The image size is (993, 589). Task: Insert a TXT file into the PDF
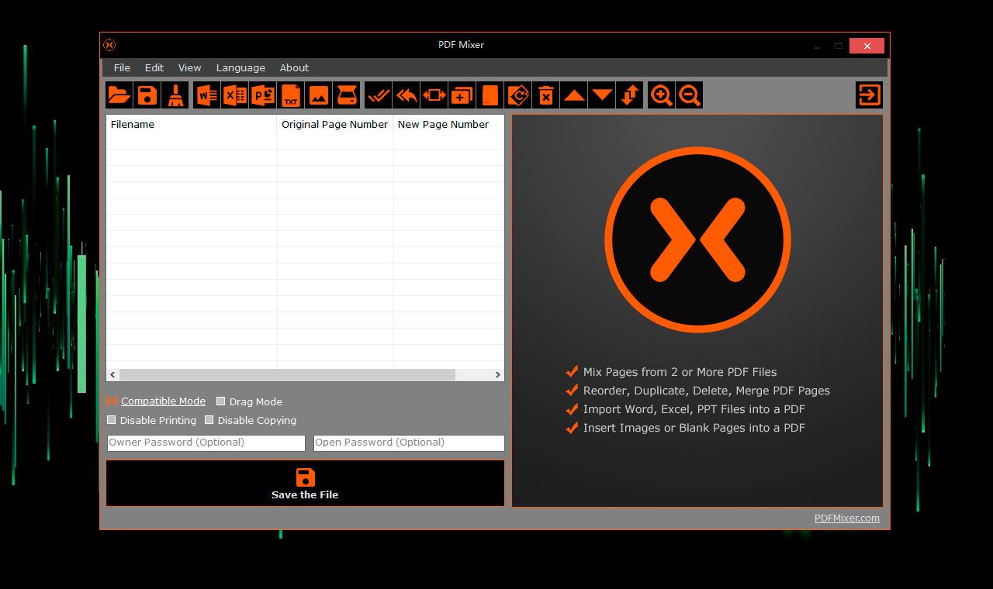[291, 95]
